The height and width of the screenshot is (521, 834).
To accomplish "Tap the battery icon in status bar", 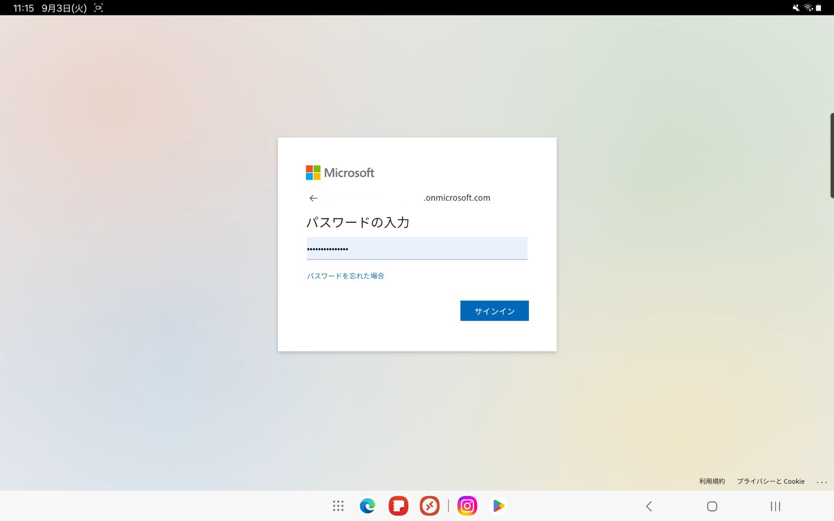I will [x=819, y=8].
